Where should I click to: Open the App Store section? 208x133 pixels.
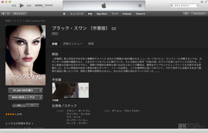point(102,14)
